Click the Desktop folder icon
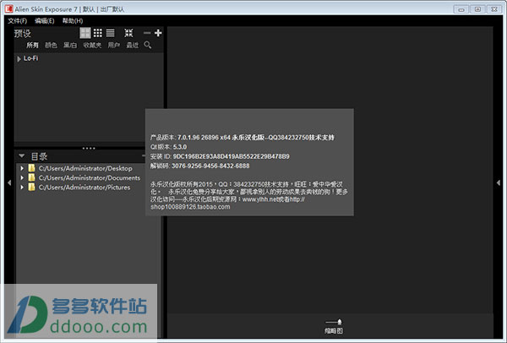 [31, 168]
